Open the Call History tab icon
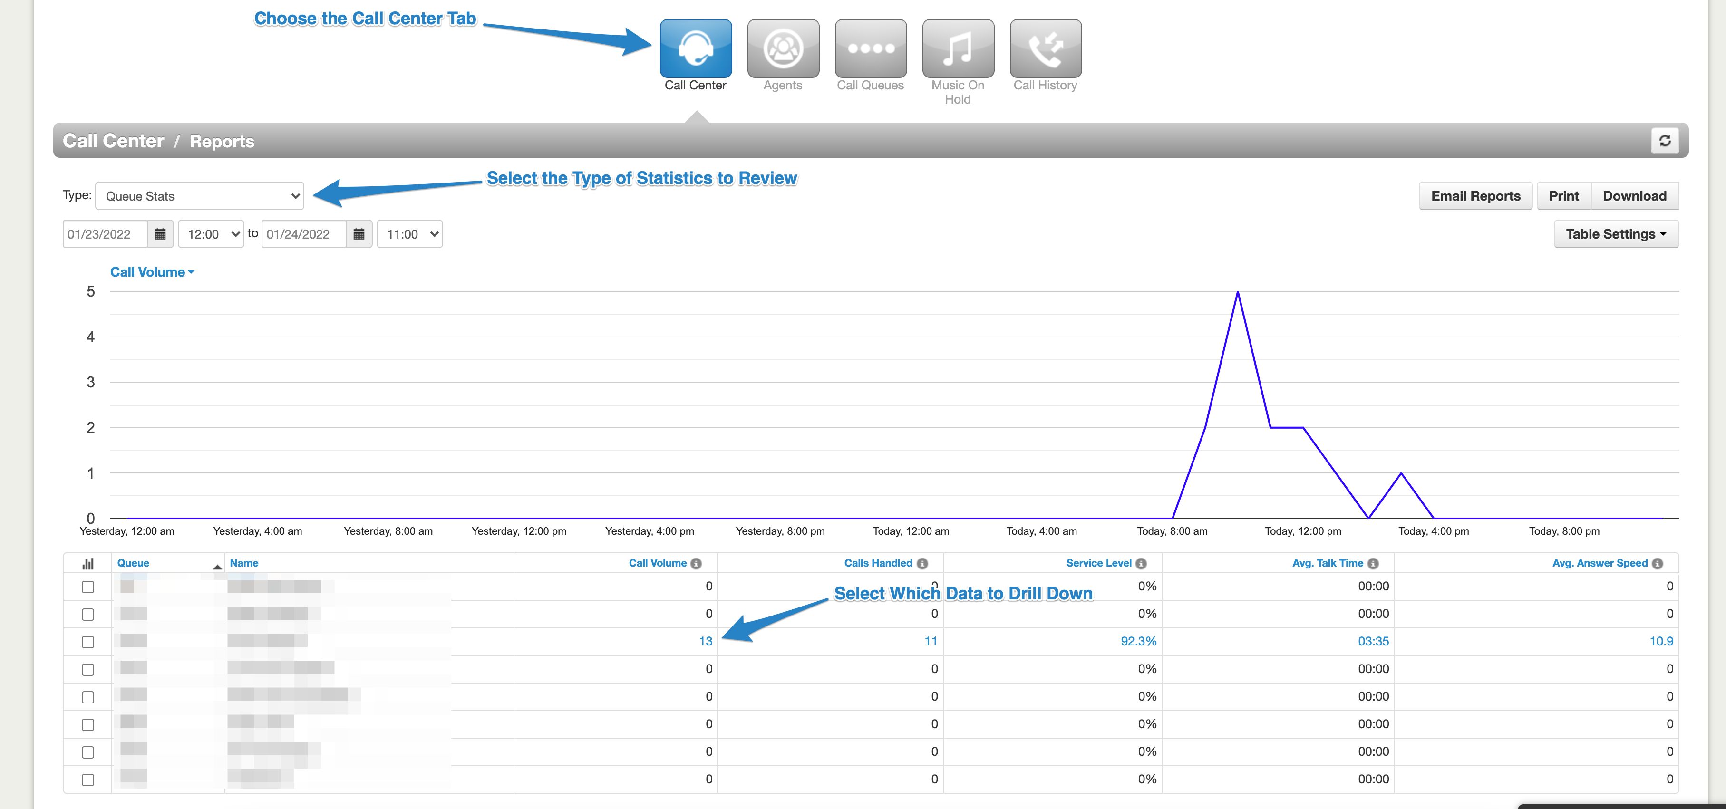This screenshot has width=1726, height=809. click(x=1045, y=48)
